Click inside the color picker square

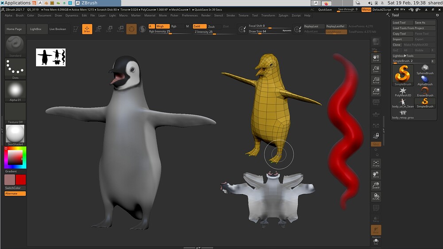(x=15, y=157)
